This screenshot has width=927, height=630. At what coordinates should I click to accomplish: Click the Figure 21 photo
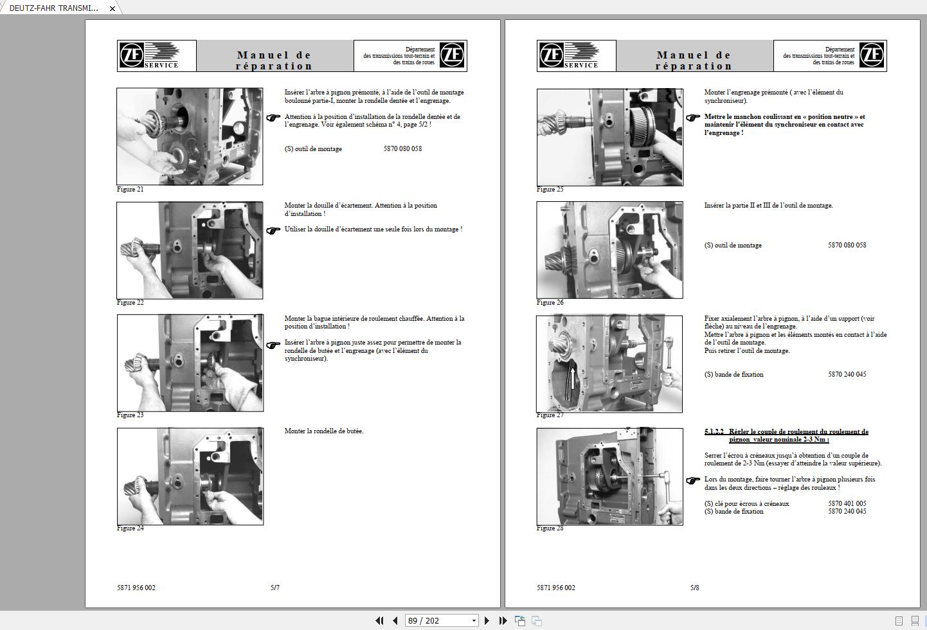[x=190, y=136]
